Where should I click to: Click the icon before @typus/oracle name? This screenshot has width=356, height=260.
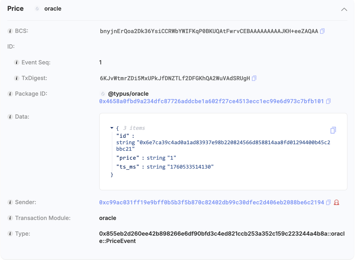click(103, 94)
